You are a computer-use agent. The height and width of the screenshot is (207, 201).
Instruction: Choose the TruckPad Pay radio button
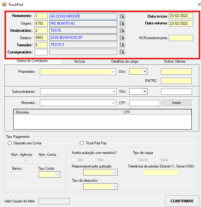click(x=82, y=143)
